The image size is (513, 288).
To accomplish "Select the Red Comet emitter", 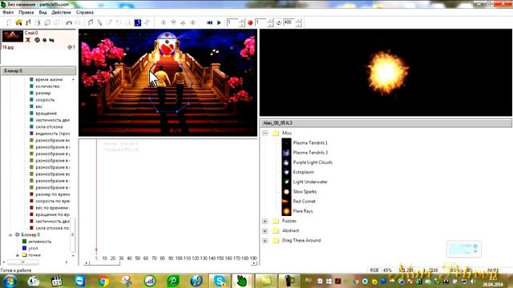I will pyautogui.click(x=305, y=202).
